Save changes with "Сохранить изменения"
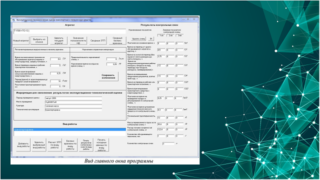The image size is (320, 180). 108,76
